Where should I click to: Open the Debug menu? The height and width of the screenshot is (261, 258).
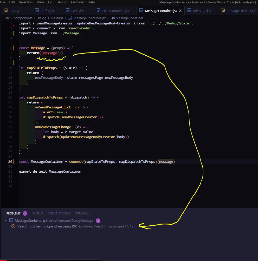click(x=61, y=2)
